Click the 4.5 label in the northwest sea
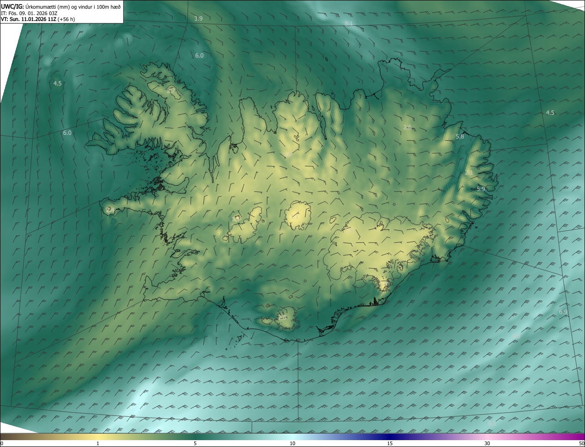585x447 pixels. pos(58,83)
